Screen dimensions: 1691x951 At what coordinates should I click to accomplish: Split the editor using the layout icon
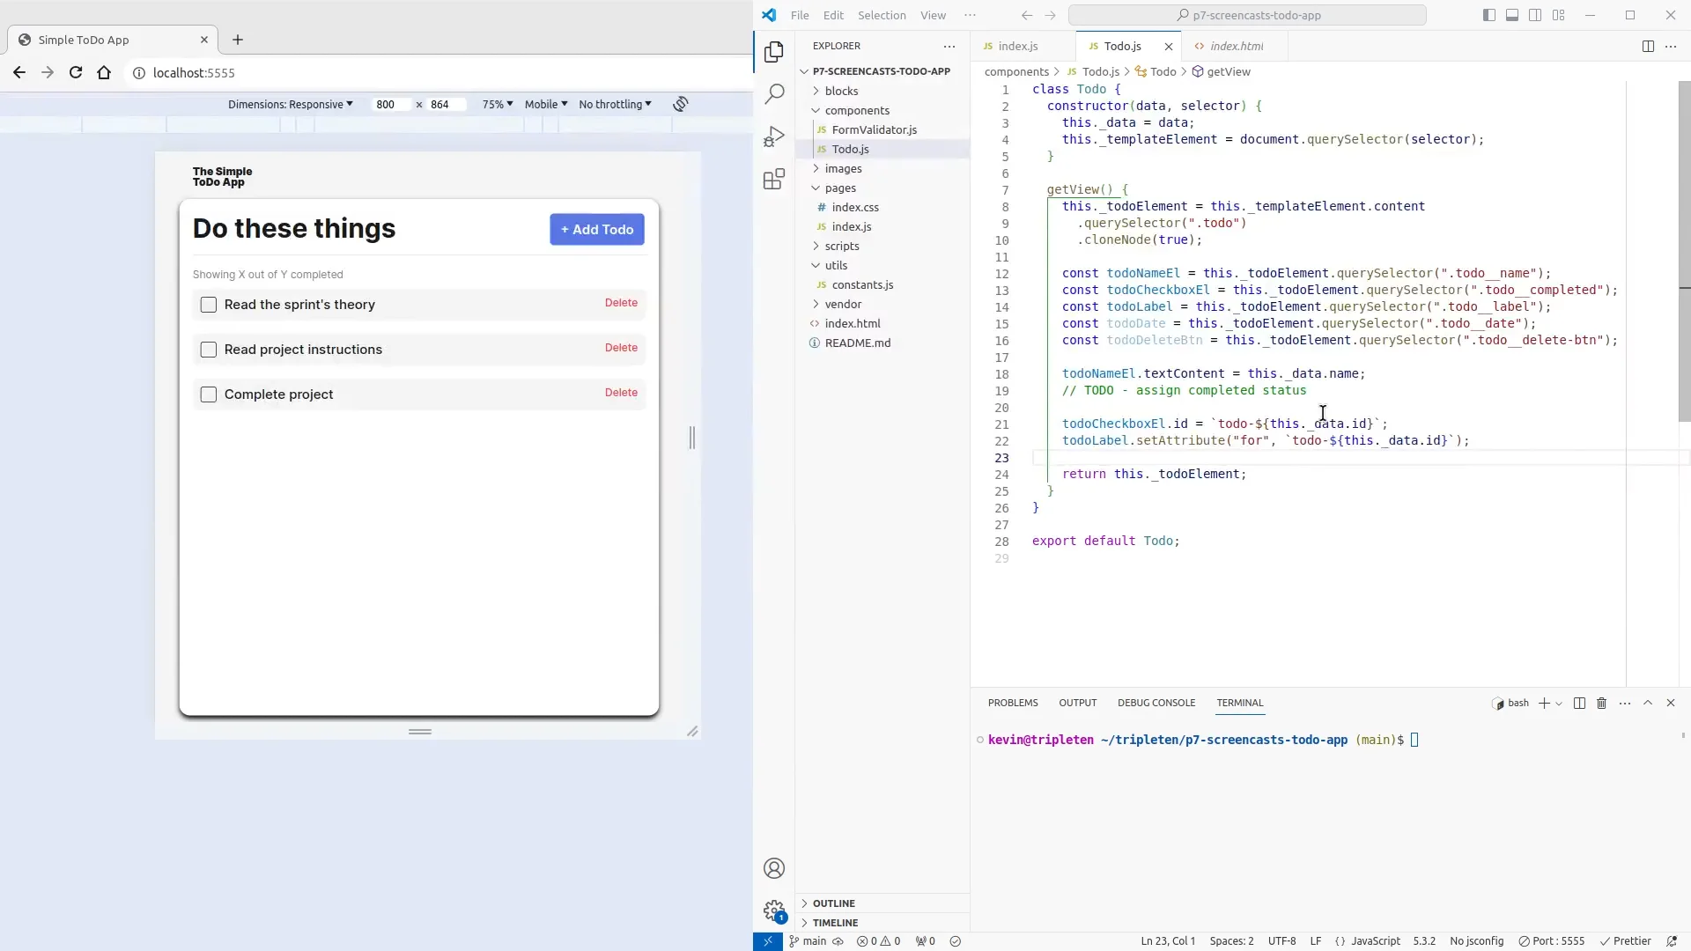(1648, 46)
